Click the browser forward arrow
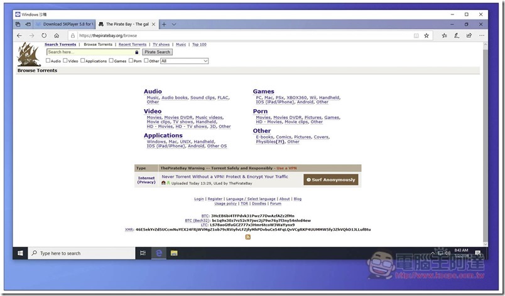Screen dimensions: 505x296 (x=31, y=36)
